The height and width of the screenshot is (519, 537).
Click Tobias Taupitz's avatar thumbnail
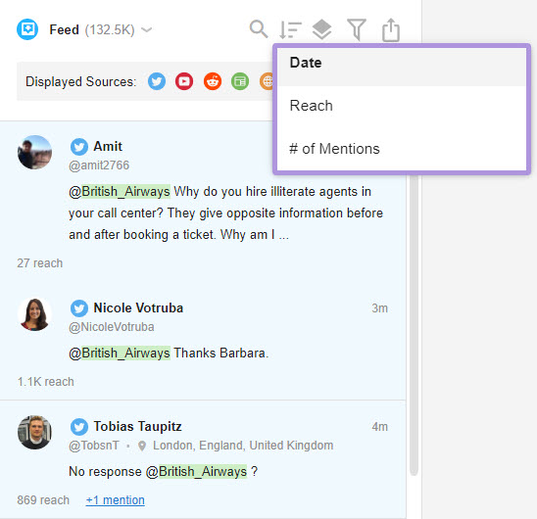tap(34, 432)
